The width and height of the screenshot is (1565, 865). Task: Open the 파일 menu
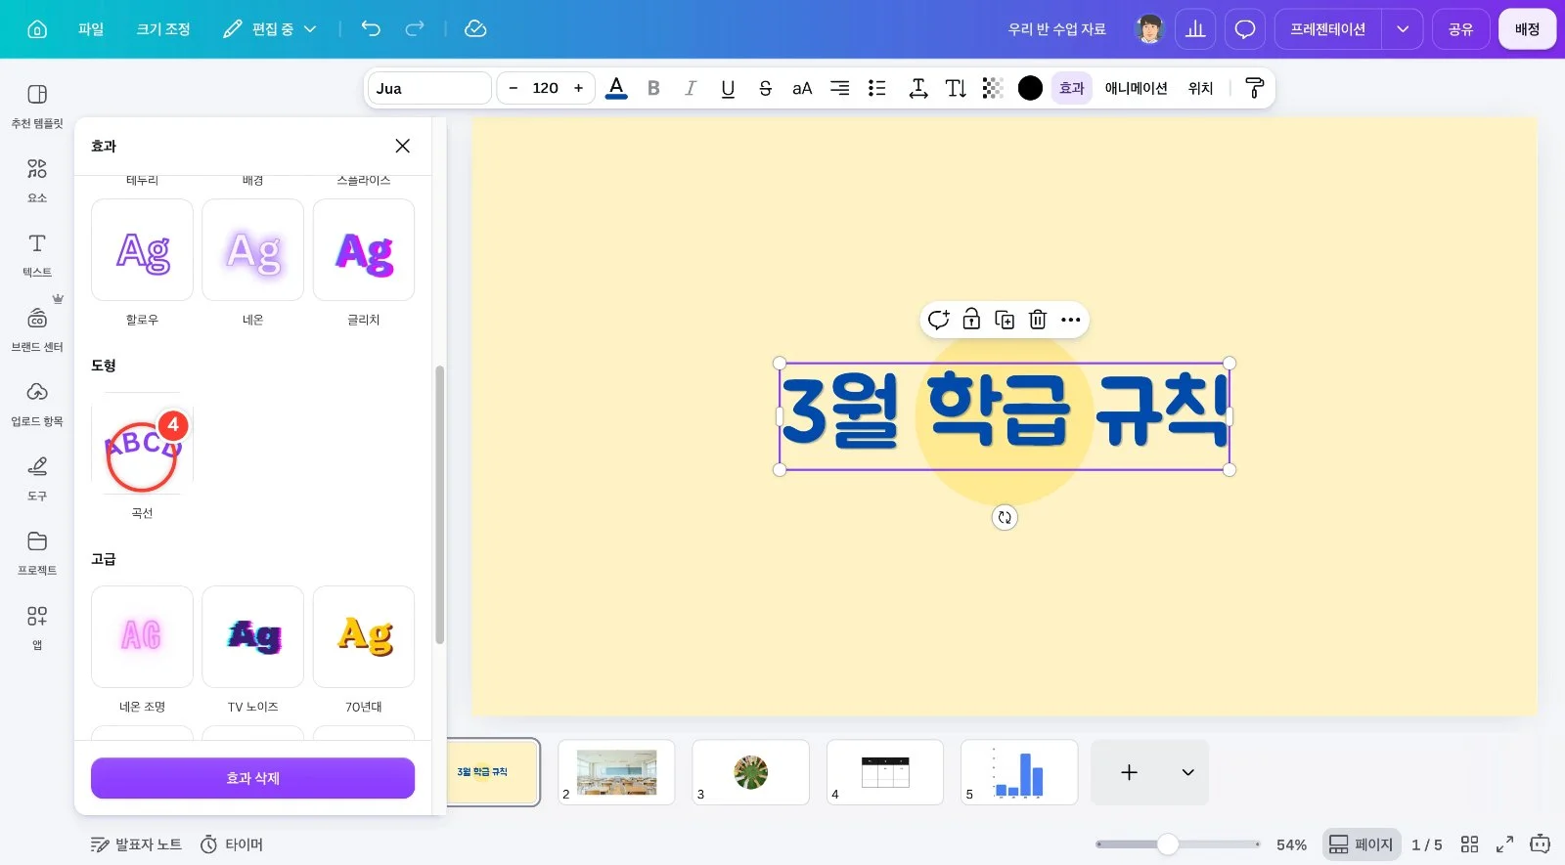pos(91,29)
